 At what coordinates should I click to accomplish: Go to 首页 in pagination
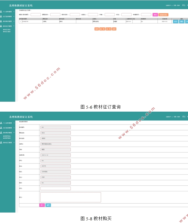97,29
